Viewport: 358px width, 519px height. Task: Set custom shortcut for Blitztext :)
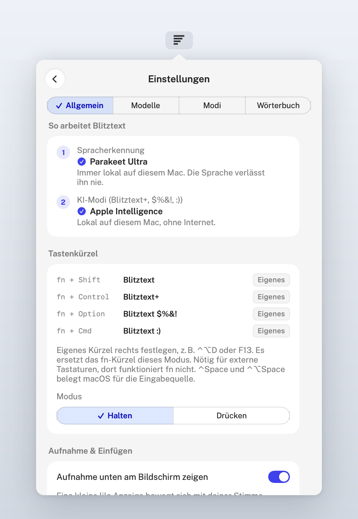tap(271, 331)
